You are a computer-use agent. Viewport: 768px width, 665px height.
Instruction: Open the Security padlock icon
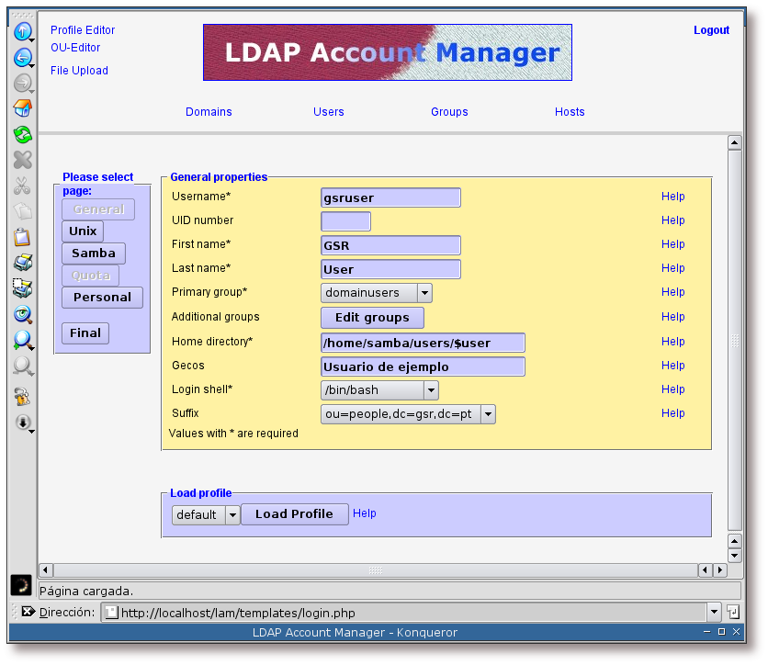[x=22, y=397]
